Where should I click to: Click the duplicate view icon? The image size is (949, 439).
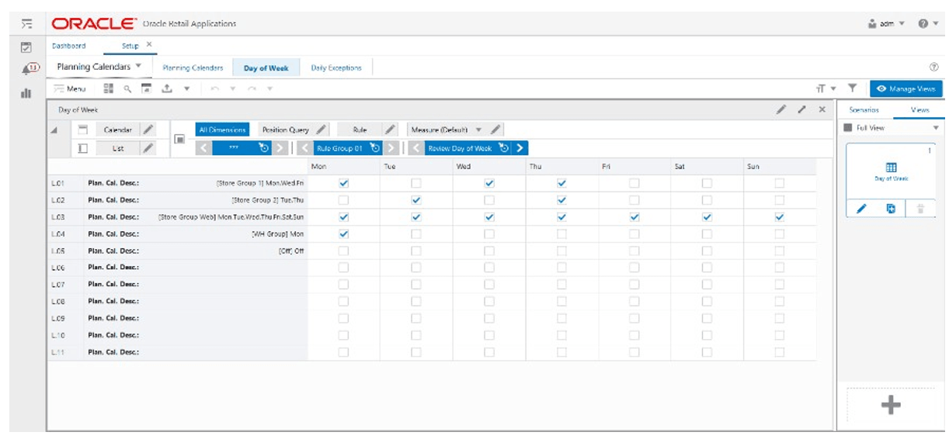[891, 209]
